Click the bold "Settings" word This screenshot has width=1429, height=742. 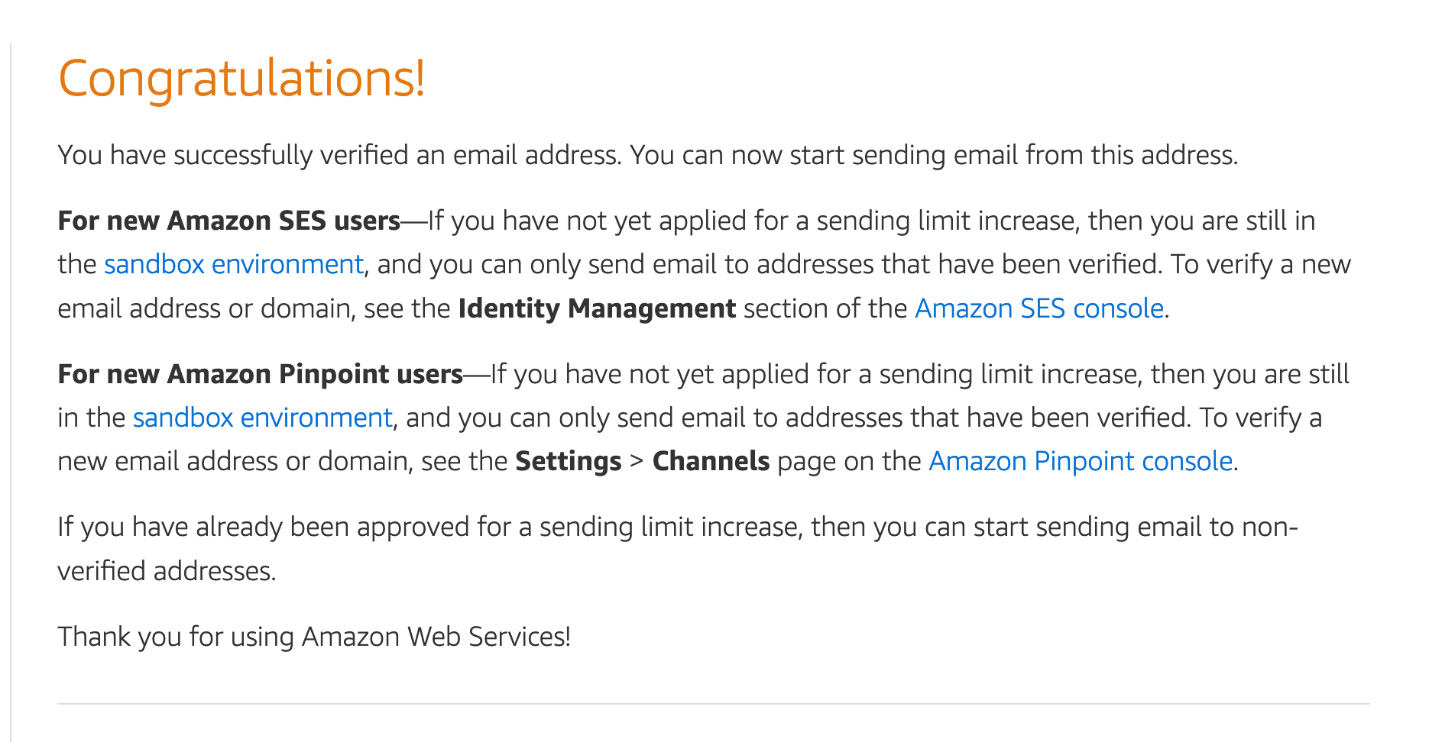(568, 461)
